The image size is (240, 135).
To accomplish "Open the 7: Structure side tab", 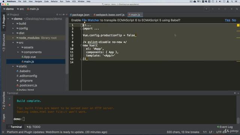I will pyautogui.click(x=4, y=43).
